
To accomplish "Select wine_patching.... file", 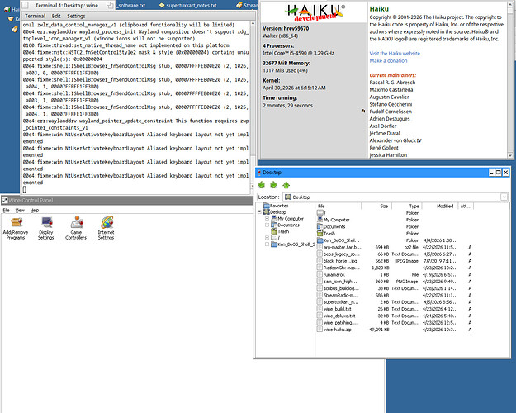I will (x=338, y=323).
